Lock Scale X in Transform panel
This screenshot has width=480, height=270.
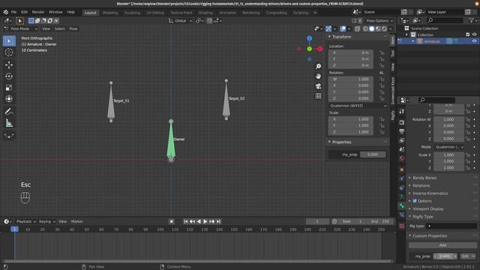pos(382,119)
